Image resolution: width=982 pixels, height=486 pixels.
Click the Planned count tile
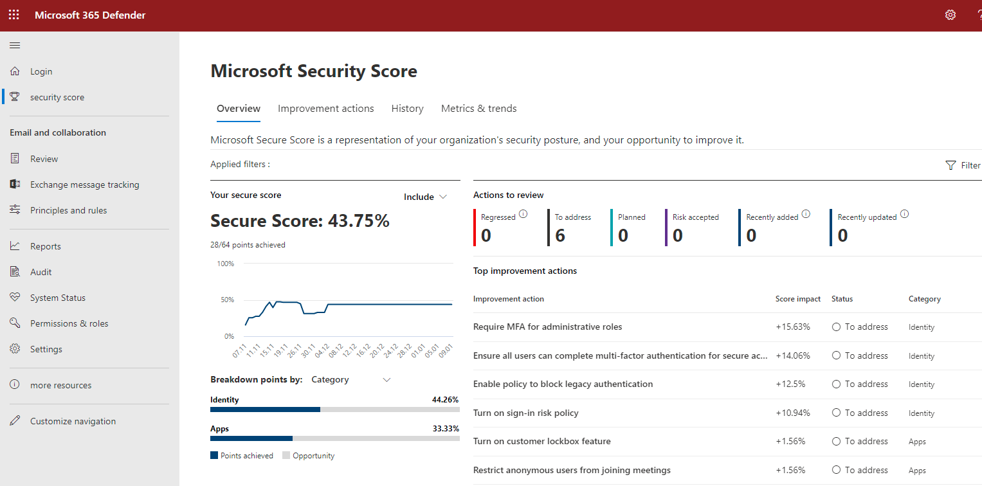click(628, 228)
